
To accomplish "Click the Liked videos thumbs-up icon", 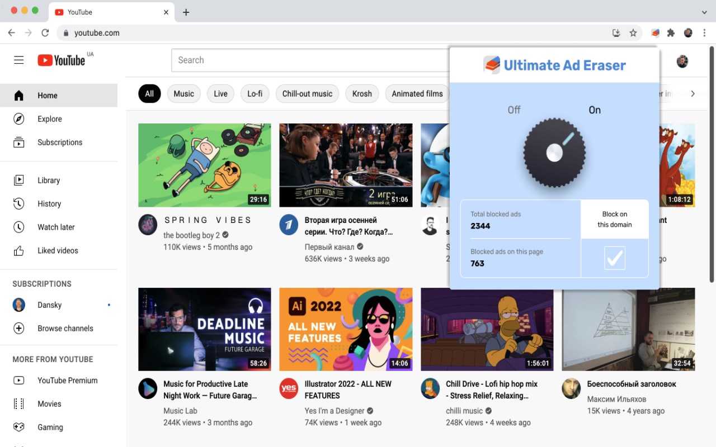I will tap(19, 251).
